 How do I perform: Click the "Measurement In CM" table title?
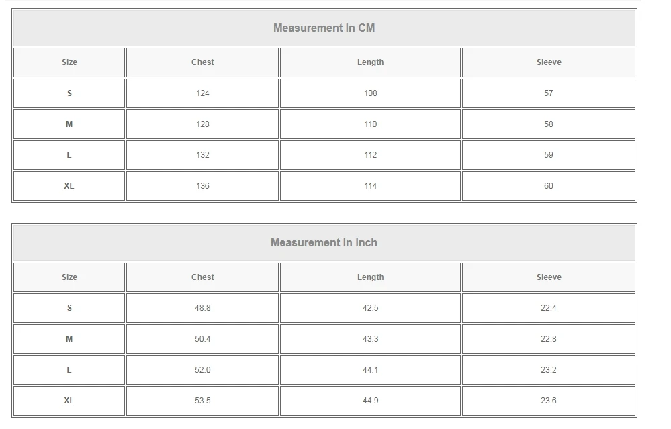pyautogui.click(x=324, y=28)
